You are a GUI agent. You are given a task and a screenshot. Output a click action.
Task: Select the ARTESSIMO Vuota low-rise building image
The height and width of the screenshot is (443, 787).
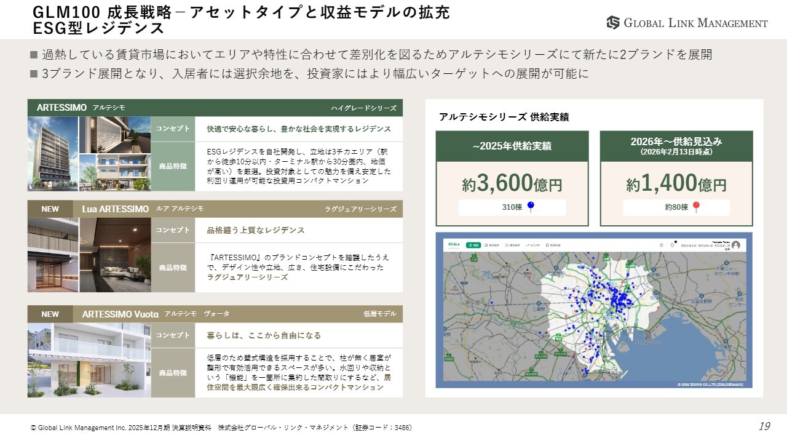[x=89, y=360]
